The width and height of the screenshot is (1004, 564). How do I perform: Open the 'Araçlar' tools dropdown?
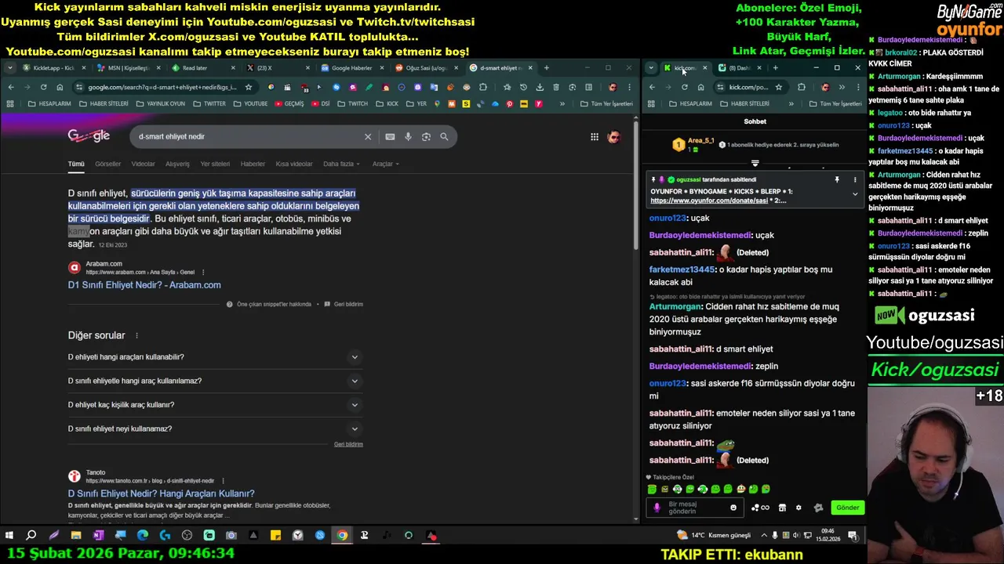pos(385,164)
